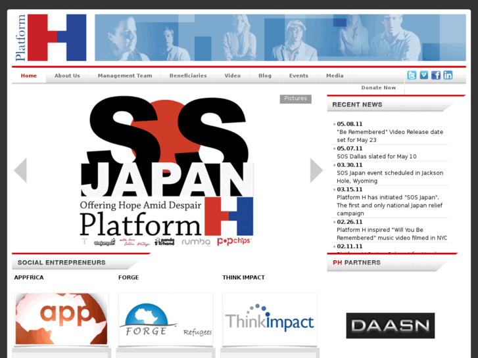Open 'Will You Be Remembered' music video news
This screenshot has height=358, width=478.
[x=392, y=234]
